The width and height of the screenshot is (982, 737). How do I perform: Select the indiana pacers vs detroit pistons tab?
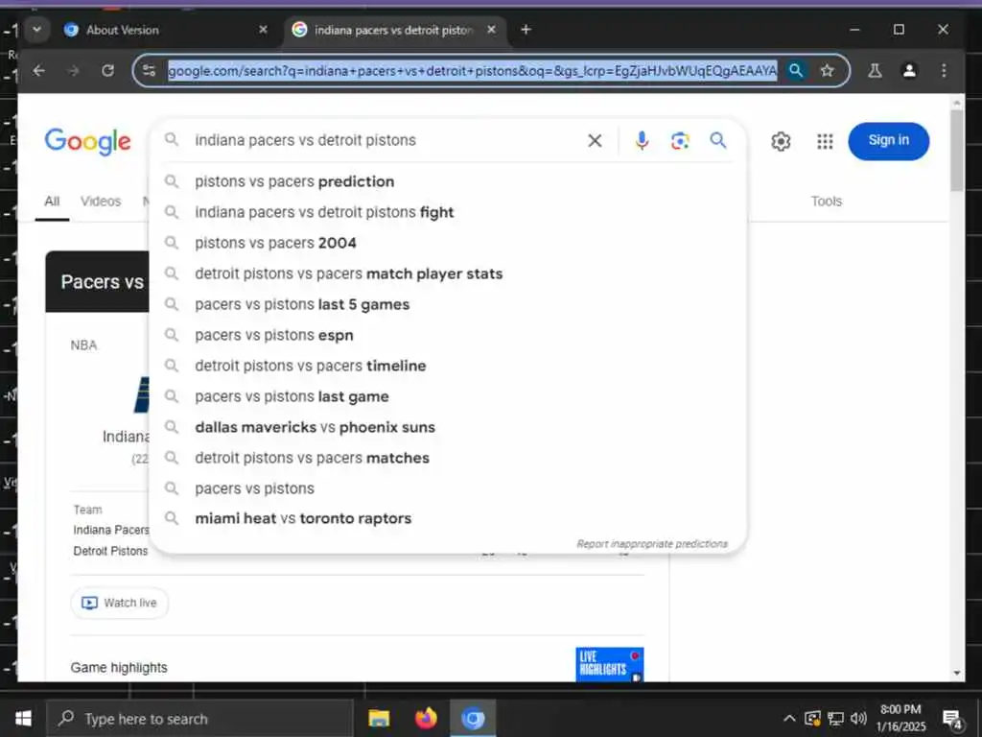(394, 30)
